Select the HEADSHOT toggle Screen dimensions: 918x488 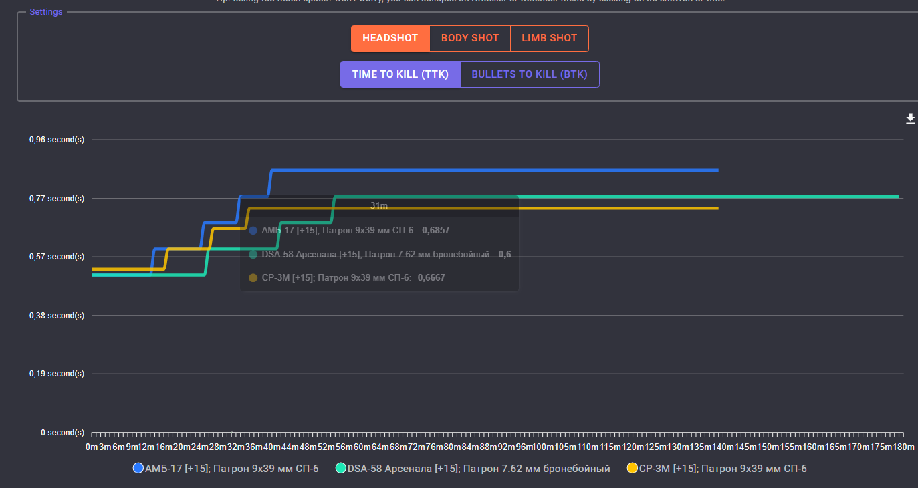click(390, 38)
